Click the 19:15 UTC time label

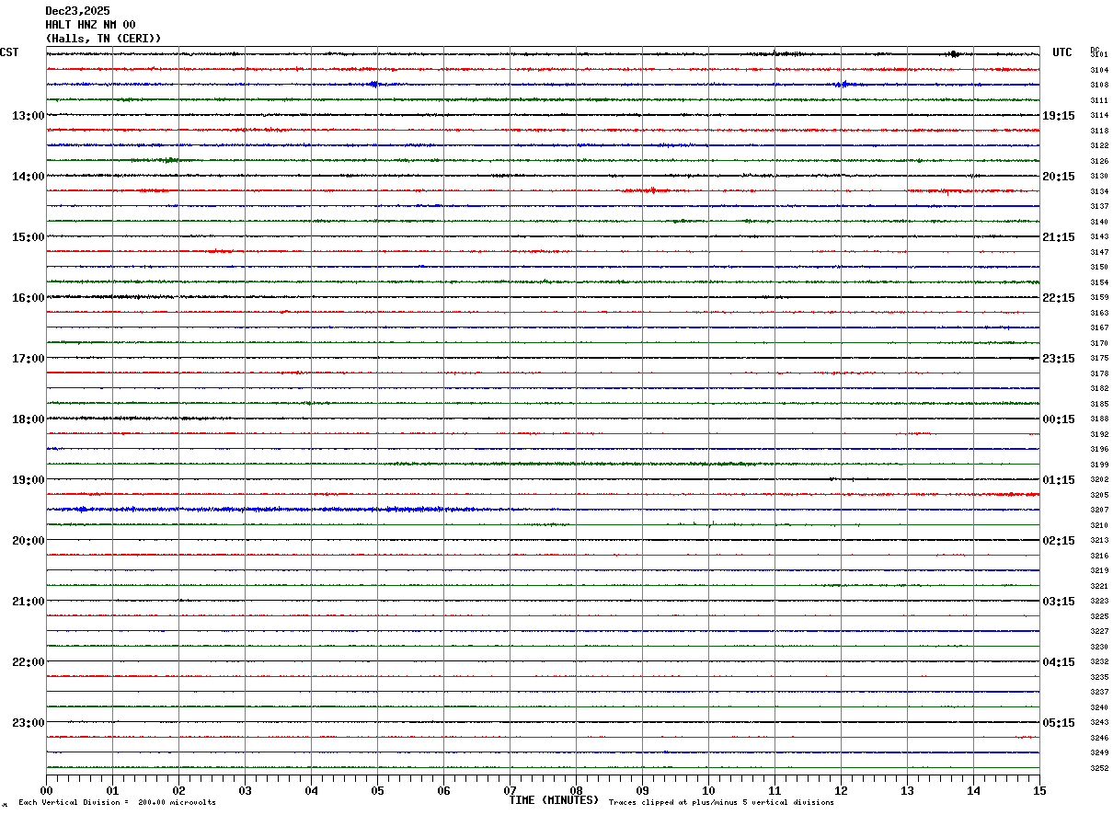coord(1059,116)
